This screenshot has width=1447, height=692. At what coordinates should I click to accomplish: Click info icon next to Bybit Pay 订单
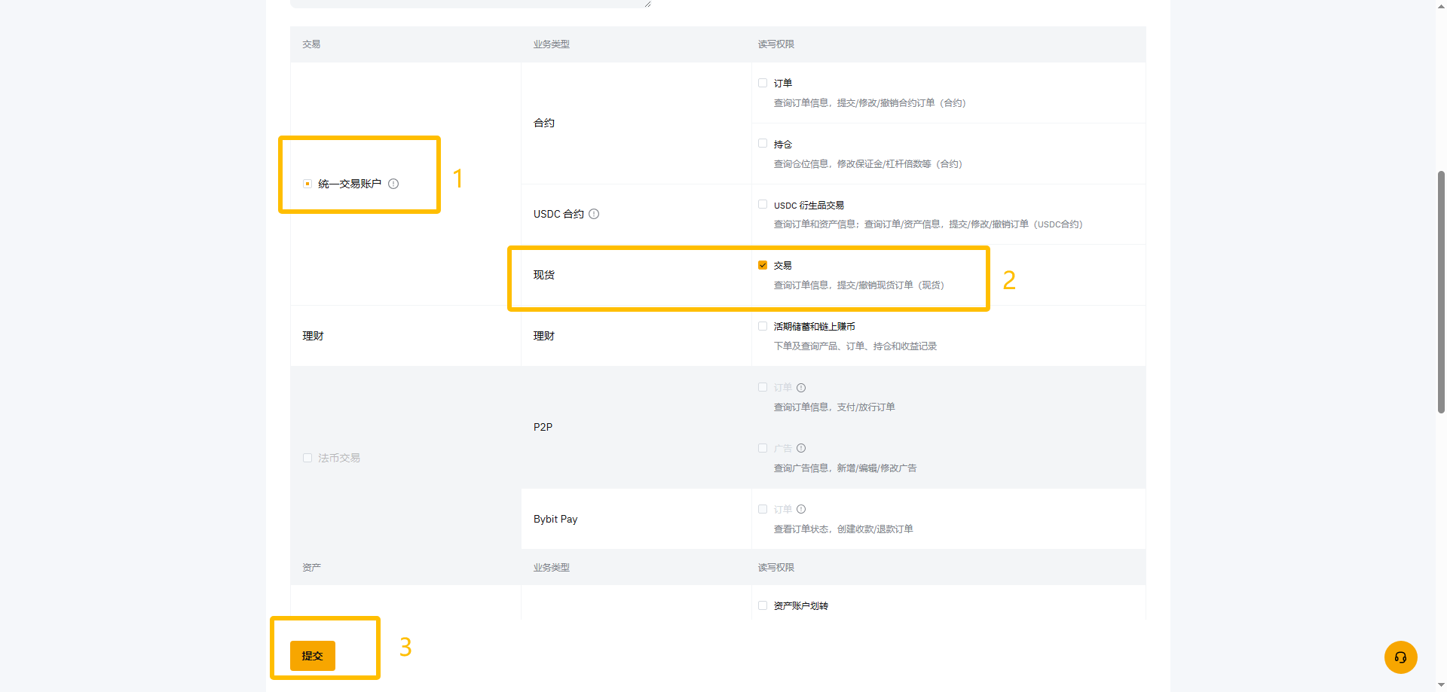(x=801, y=509)
